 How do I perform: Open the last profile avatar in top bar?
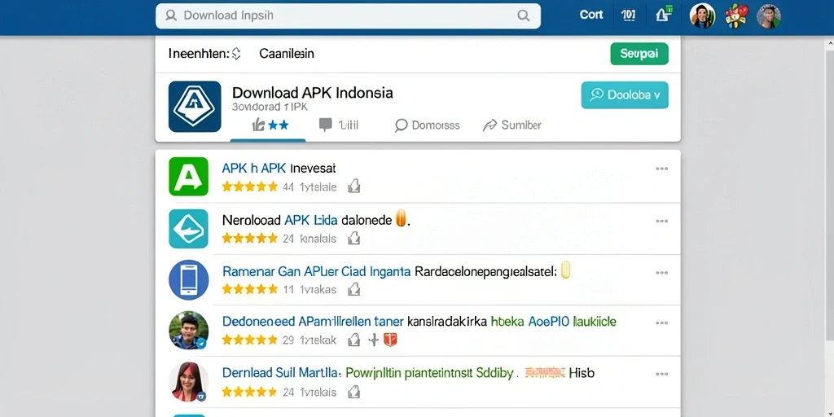(x=769, y=16)
